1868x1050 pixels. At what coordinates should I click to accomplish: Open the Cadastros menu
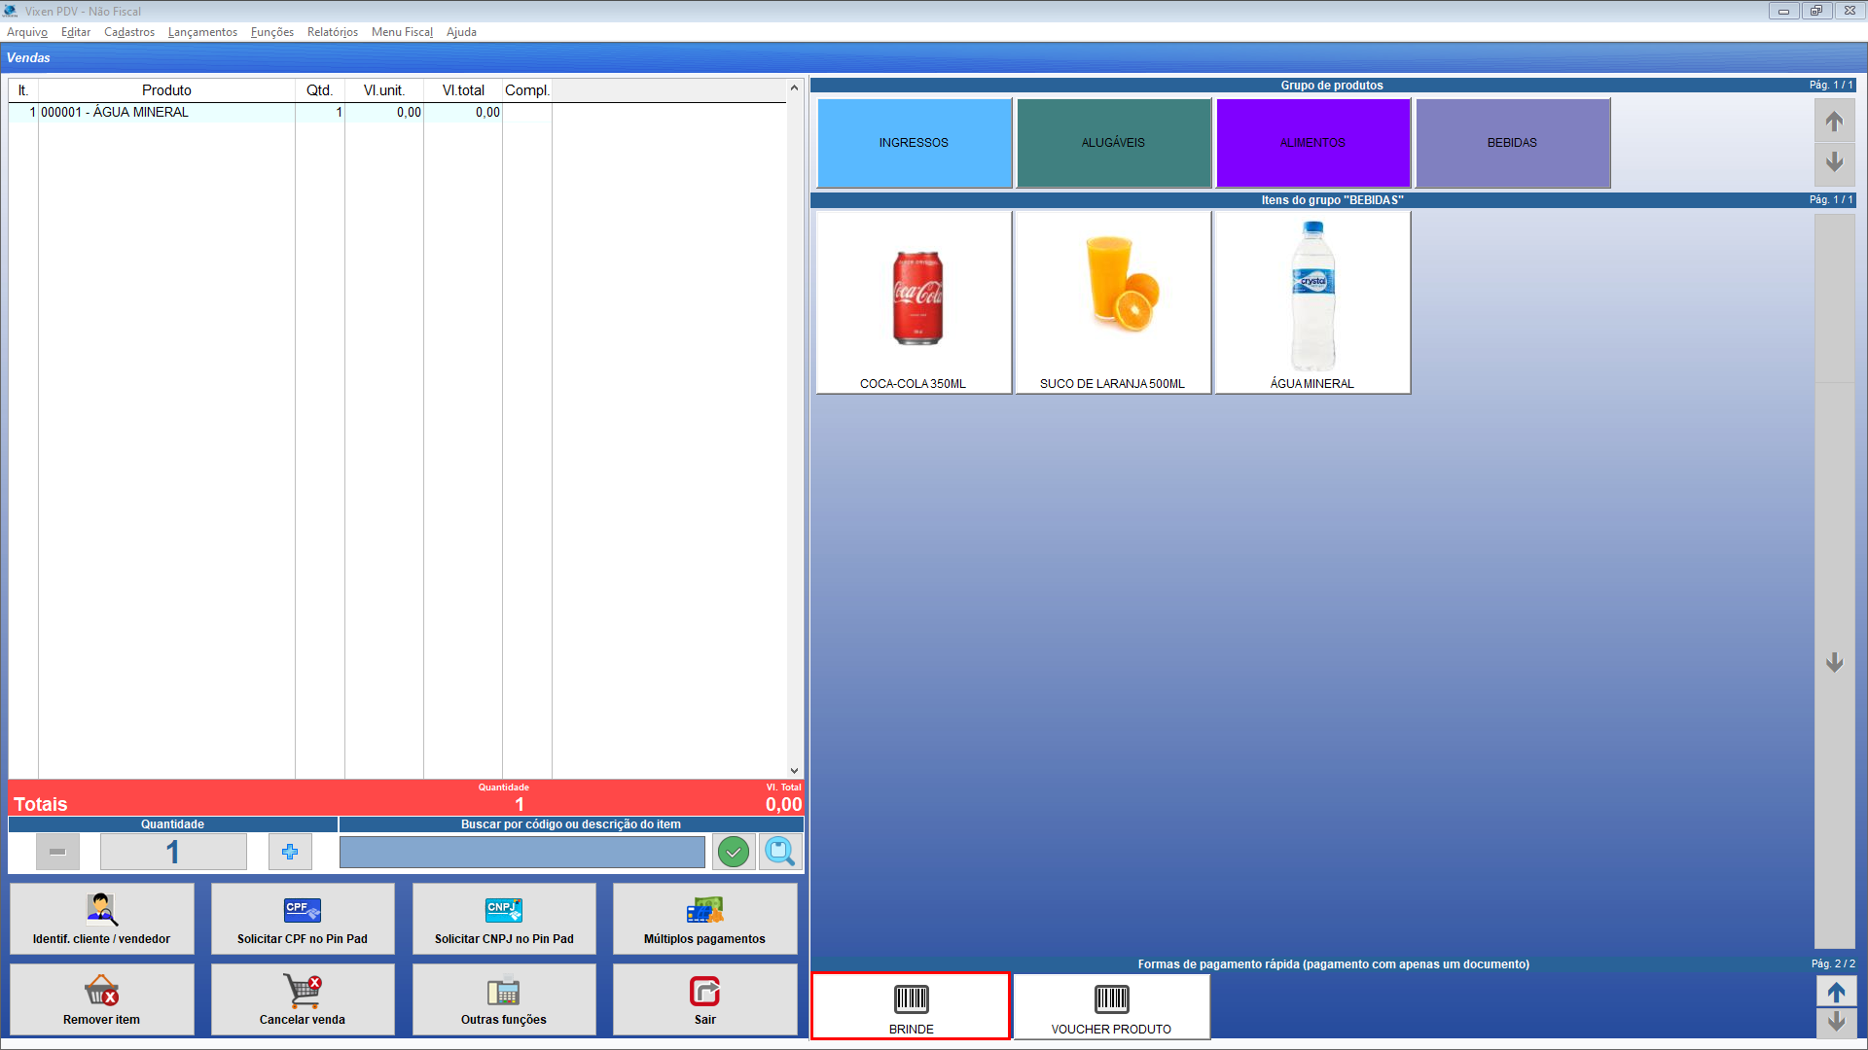click(x=129, y=32)
